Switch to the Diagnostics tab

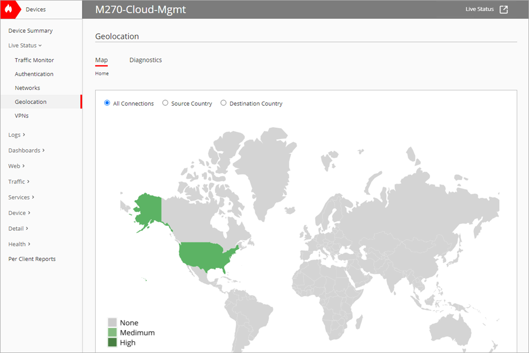[146, 60]
